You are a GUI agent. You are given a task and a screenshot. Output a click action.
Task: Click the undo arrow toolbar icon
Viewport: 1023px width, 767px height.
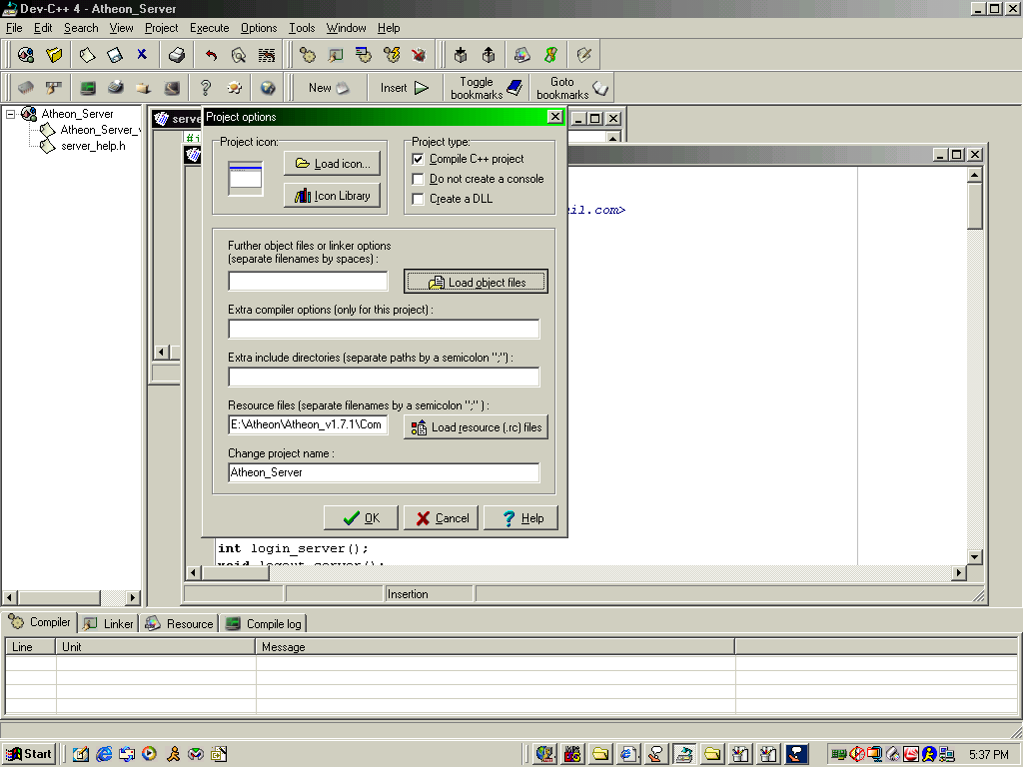point(211,55)
